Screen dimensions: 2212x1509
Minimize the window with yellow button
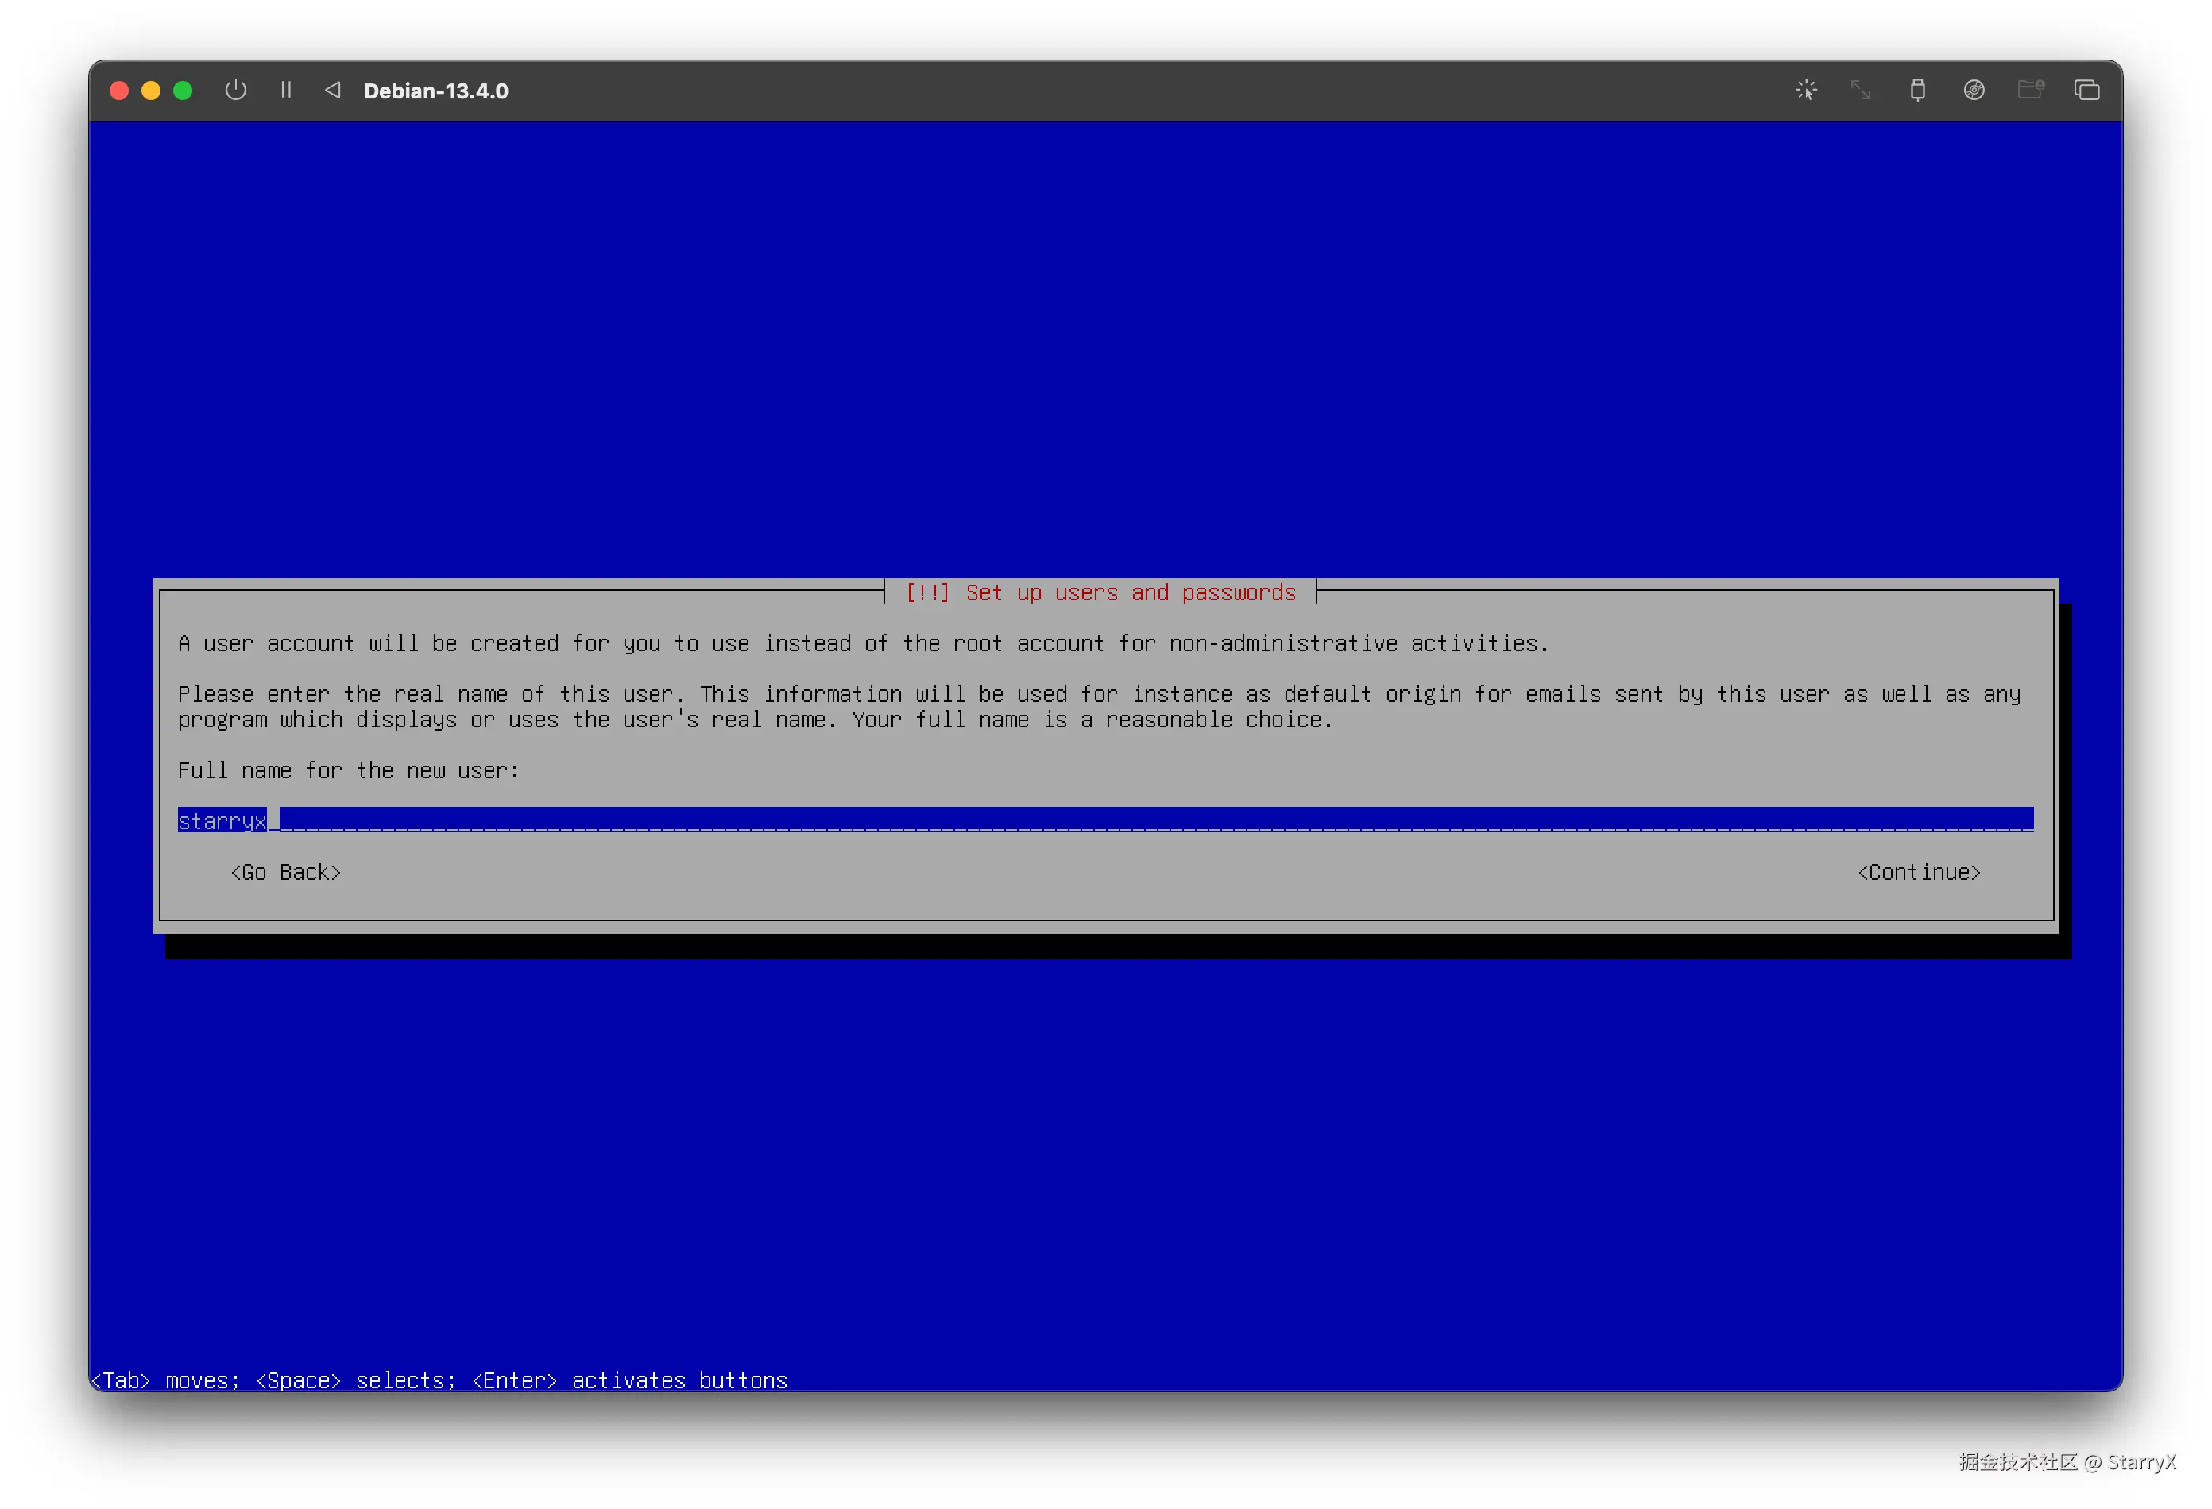click(150, 91)
